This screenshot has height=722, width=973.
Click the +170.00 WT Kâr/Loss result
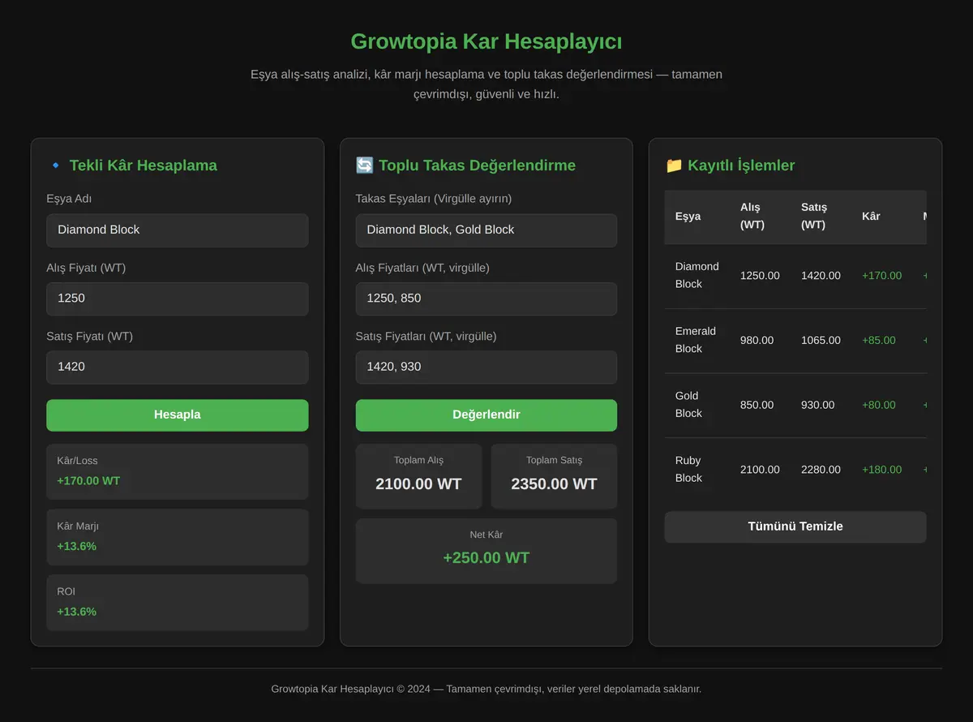[88, 481]
